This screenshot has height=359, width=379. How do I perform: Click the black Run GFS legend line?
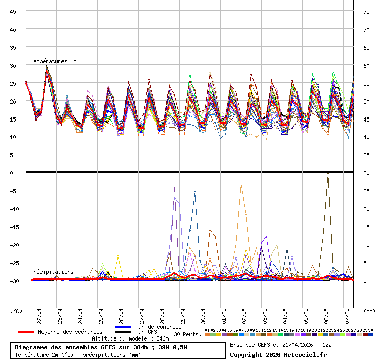click(x=123, y=332)
